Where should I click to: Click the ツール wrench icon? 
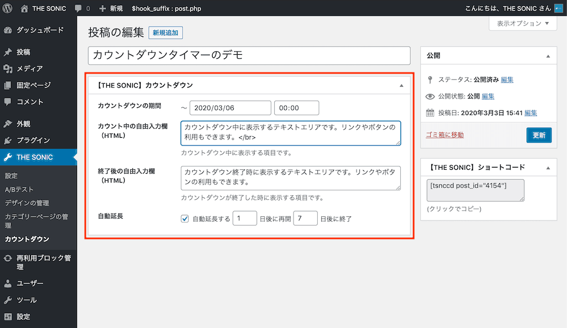point(8,300)
